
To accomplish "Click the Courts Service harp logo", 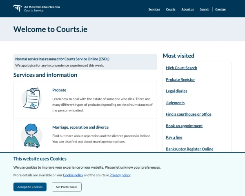I will pyautogui.click(x=18, y=8).
